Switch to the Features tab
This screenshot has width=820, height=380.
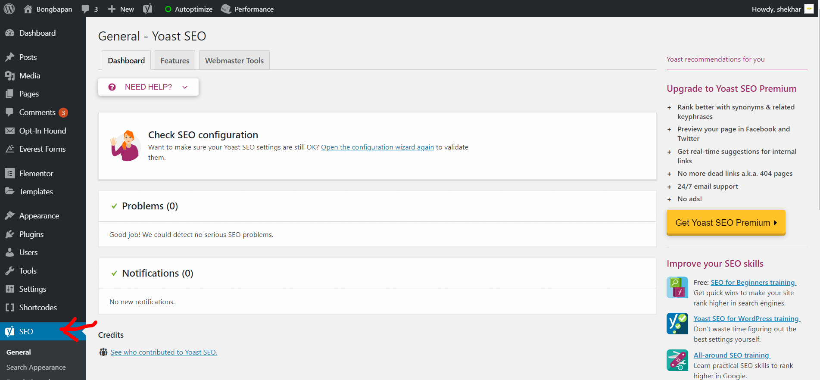coord(175,60)
